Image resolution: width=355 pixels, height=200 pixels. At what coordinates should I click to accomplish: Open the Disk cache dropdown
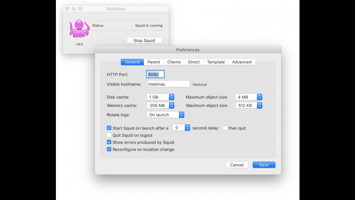click(x=160, y=97)
